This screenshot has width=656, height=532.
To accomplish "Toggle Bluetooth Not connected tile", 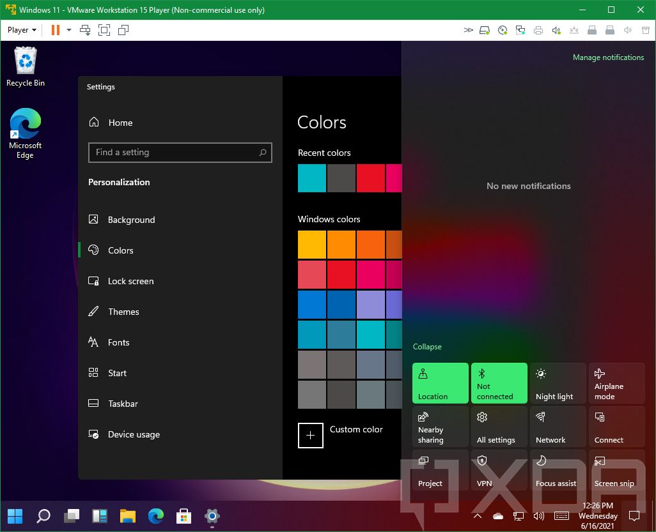I will pos(499,383).
